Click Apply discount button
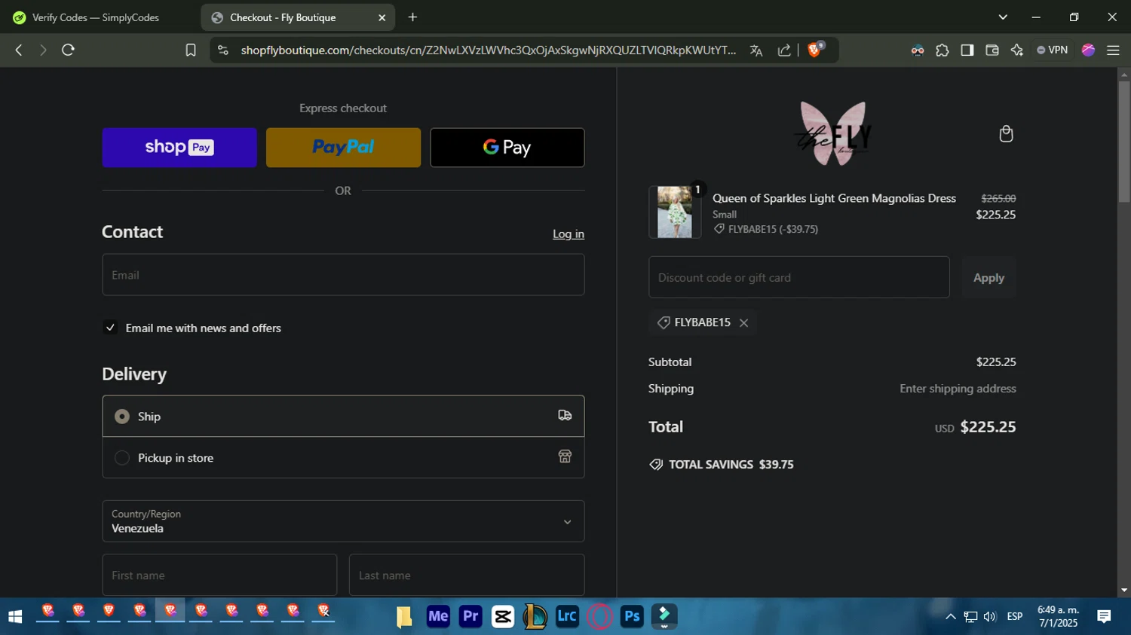Screen dimensions: 1131x635 click(988, 277)
